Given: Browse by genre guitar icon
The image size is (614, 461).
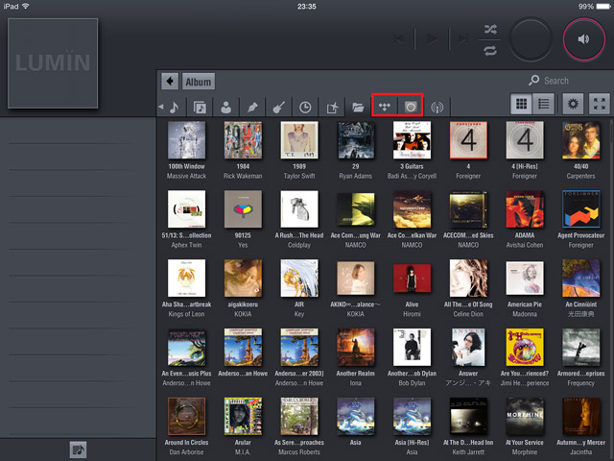Looking at the screenshot, I should pos(279,107).
